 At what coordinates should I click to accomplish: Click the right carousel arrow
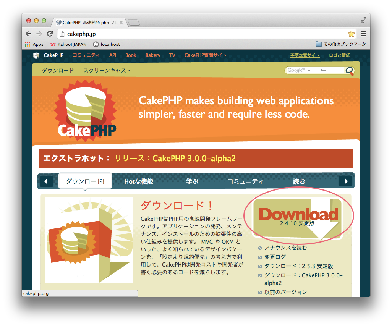(x=345, y=181)
